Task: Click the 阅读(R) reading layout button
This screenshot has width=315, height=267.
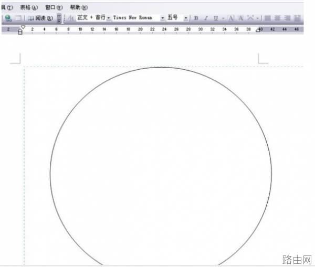Action: click(40, 18)
